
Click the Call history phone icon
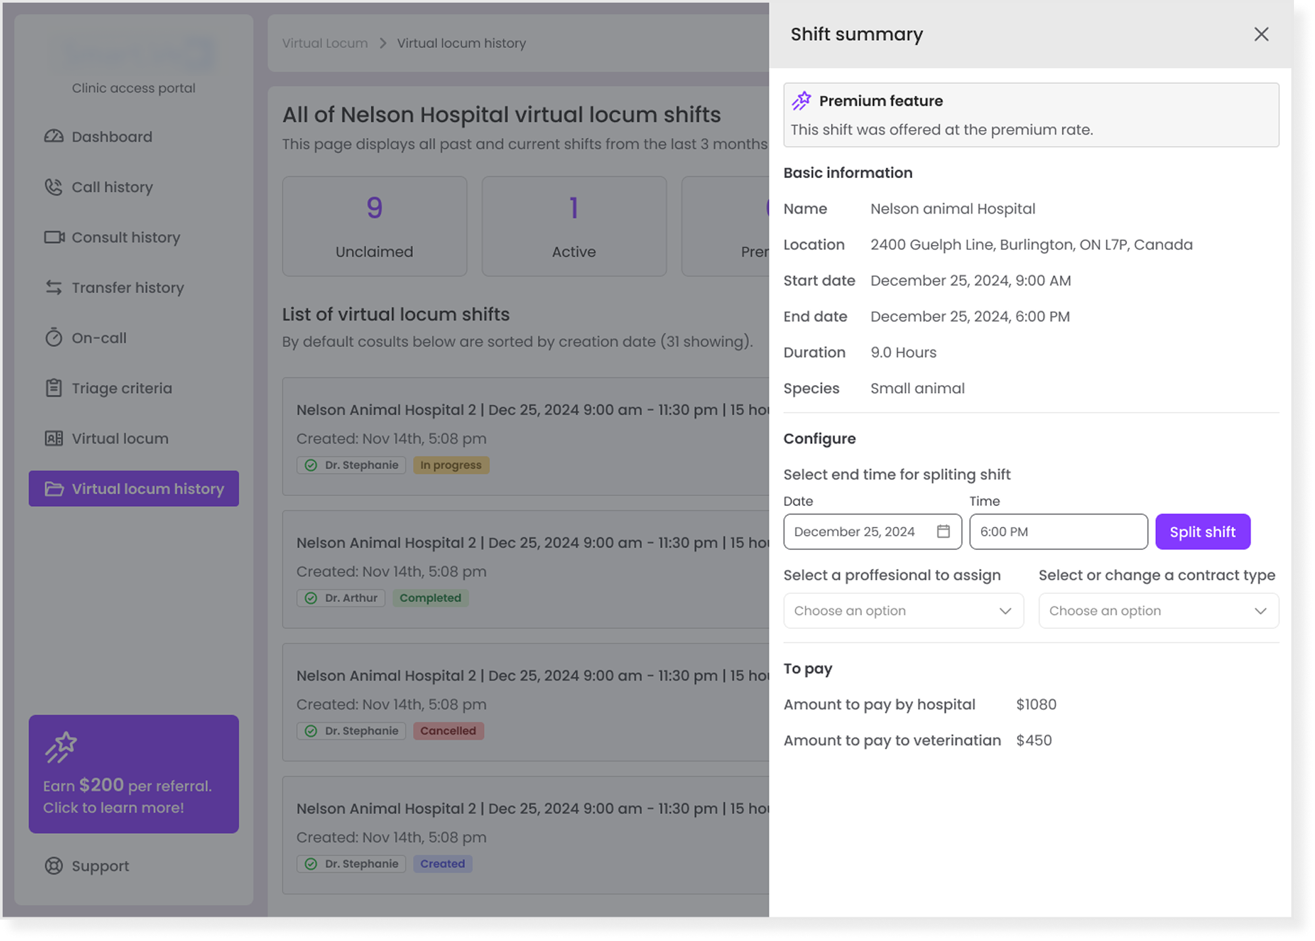[54, 187]
